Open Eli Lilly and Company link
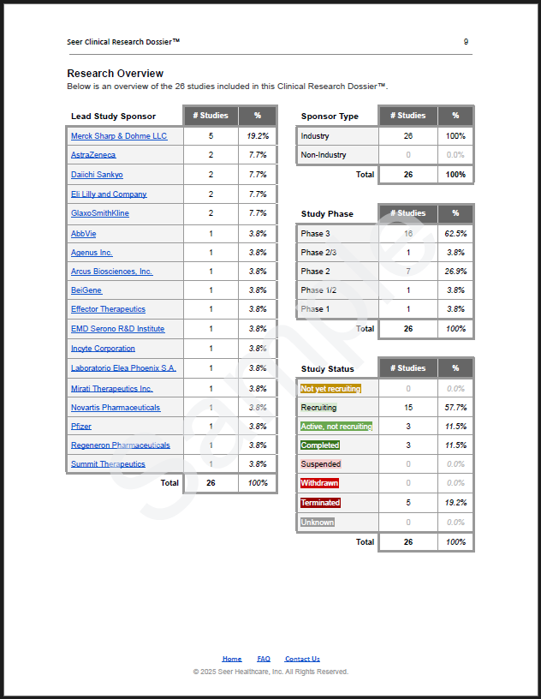 pos(109,194)
